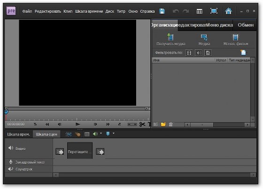Click the Play button in the monitor

coord(78,125)
